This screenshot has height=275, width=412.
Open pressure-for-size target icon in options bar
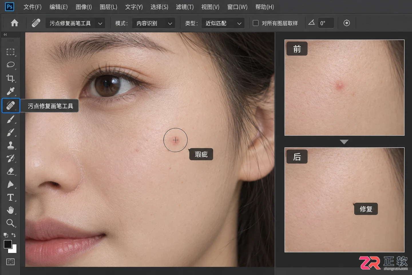tap(346, 23)
